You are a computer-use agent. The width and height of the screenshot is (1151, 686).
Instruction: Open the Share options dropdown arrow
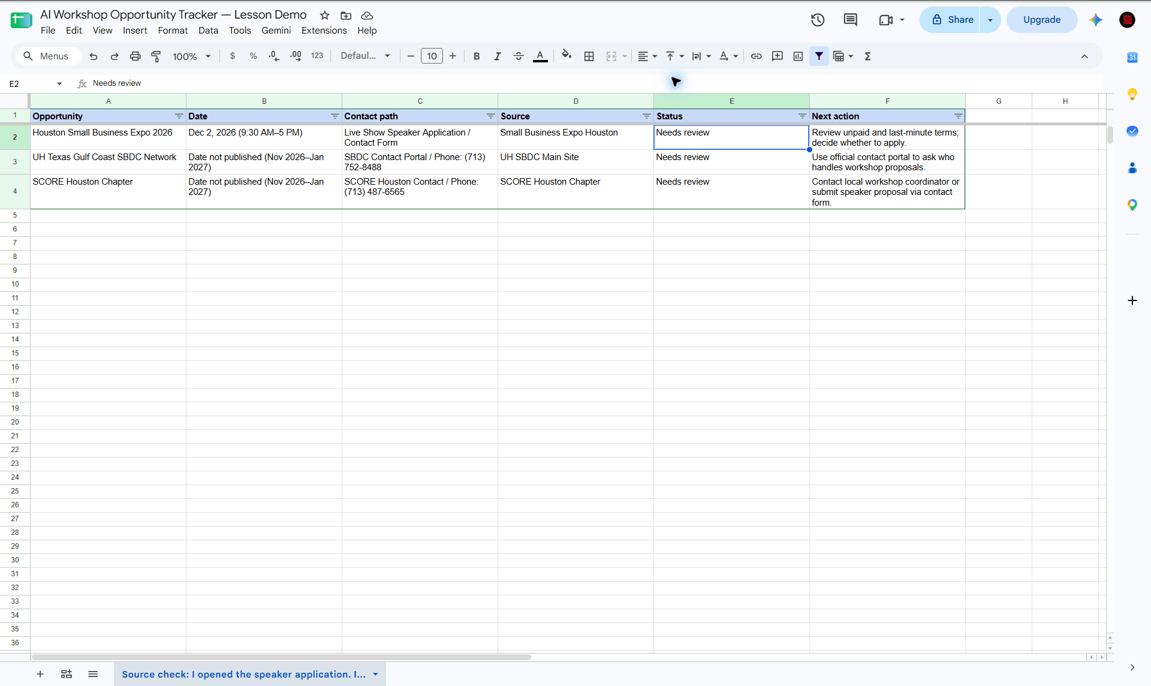pyautogui.click(x=990, y=20)
